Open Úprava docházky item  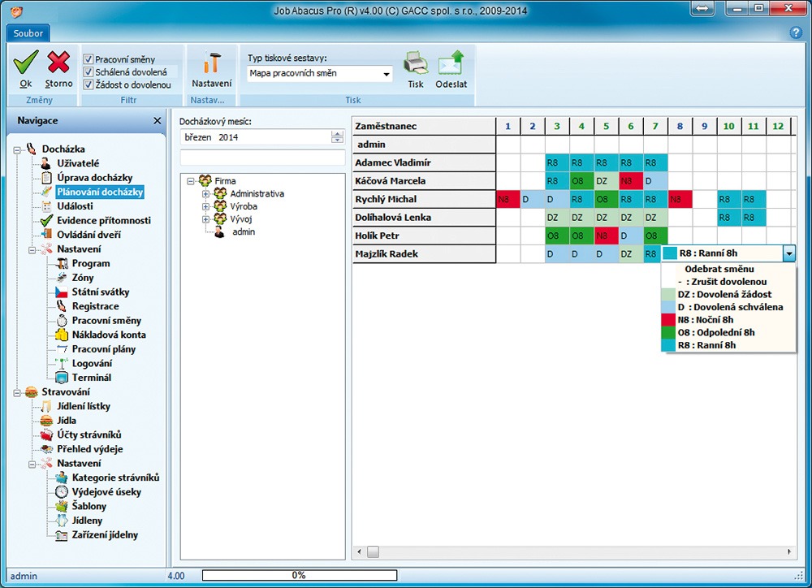tap(95, 178)
